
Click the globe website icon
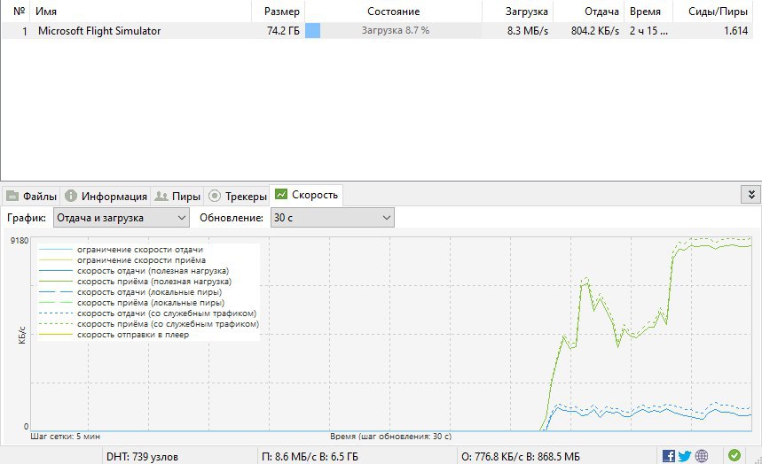702,456
